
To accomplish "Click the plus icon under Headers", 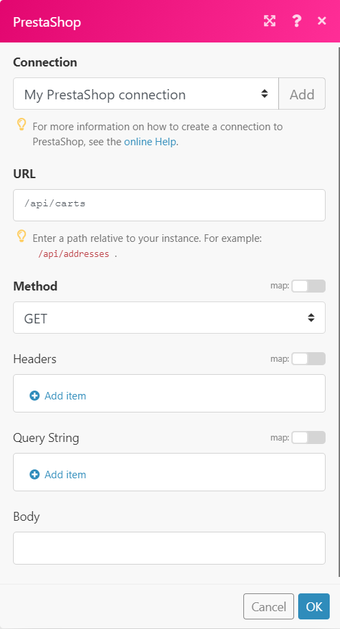I will (34, 396).
